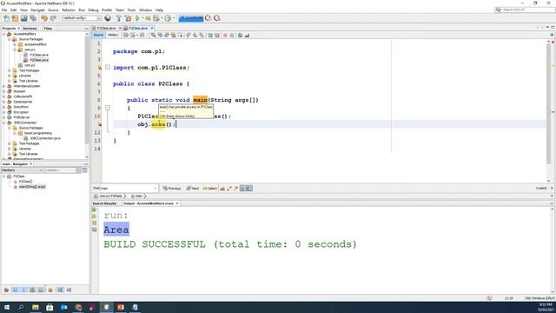Click the Build Project hammer icon
This screenshot has height=313, width=556.
119,18
